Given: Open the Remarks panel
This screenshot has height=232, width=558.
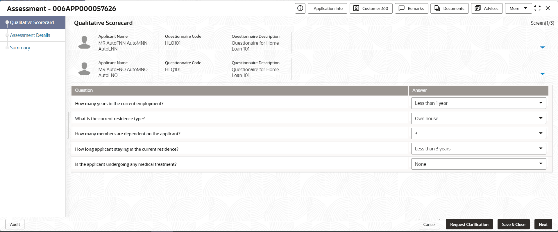Looking at the screenshot, I should pyautogui.click(x=412, y=8).
